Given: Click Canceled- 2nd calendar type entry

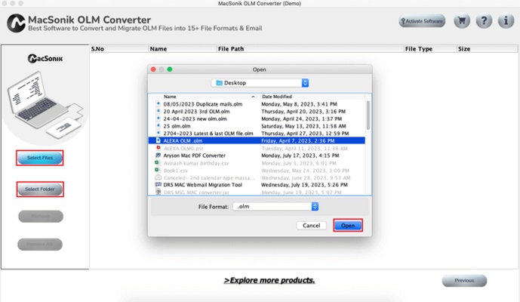Looking at the screenshot, I should coord(209,178).
